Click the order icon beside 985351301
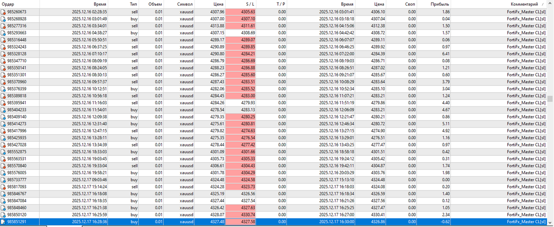Viewport: 554px width, 227px height. [3, 75]
